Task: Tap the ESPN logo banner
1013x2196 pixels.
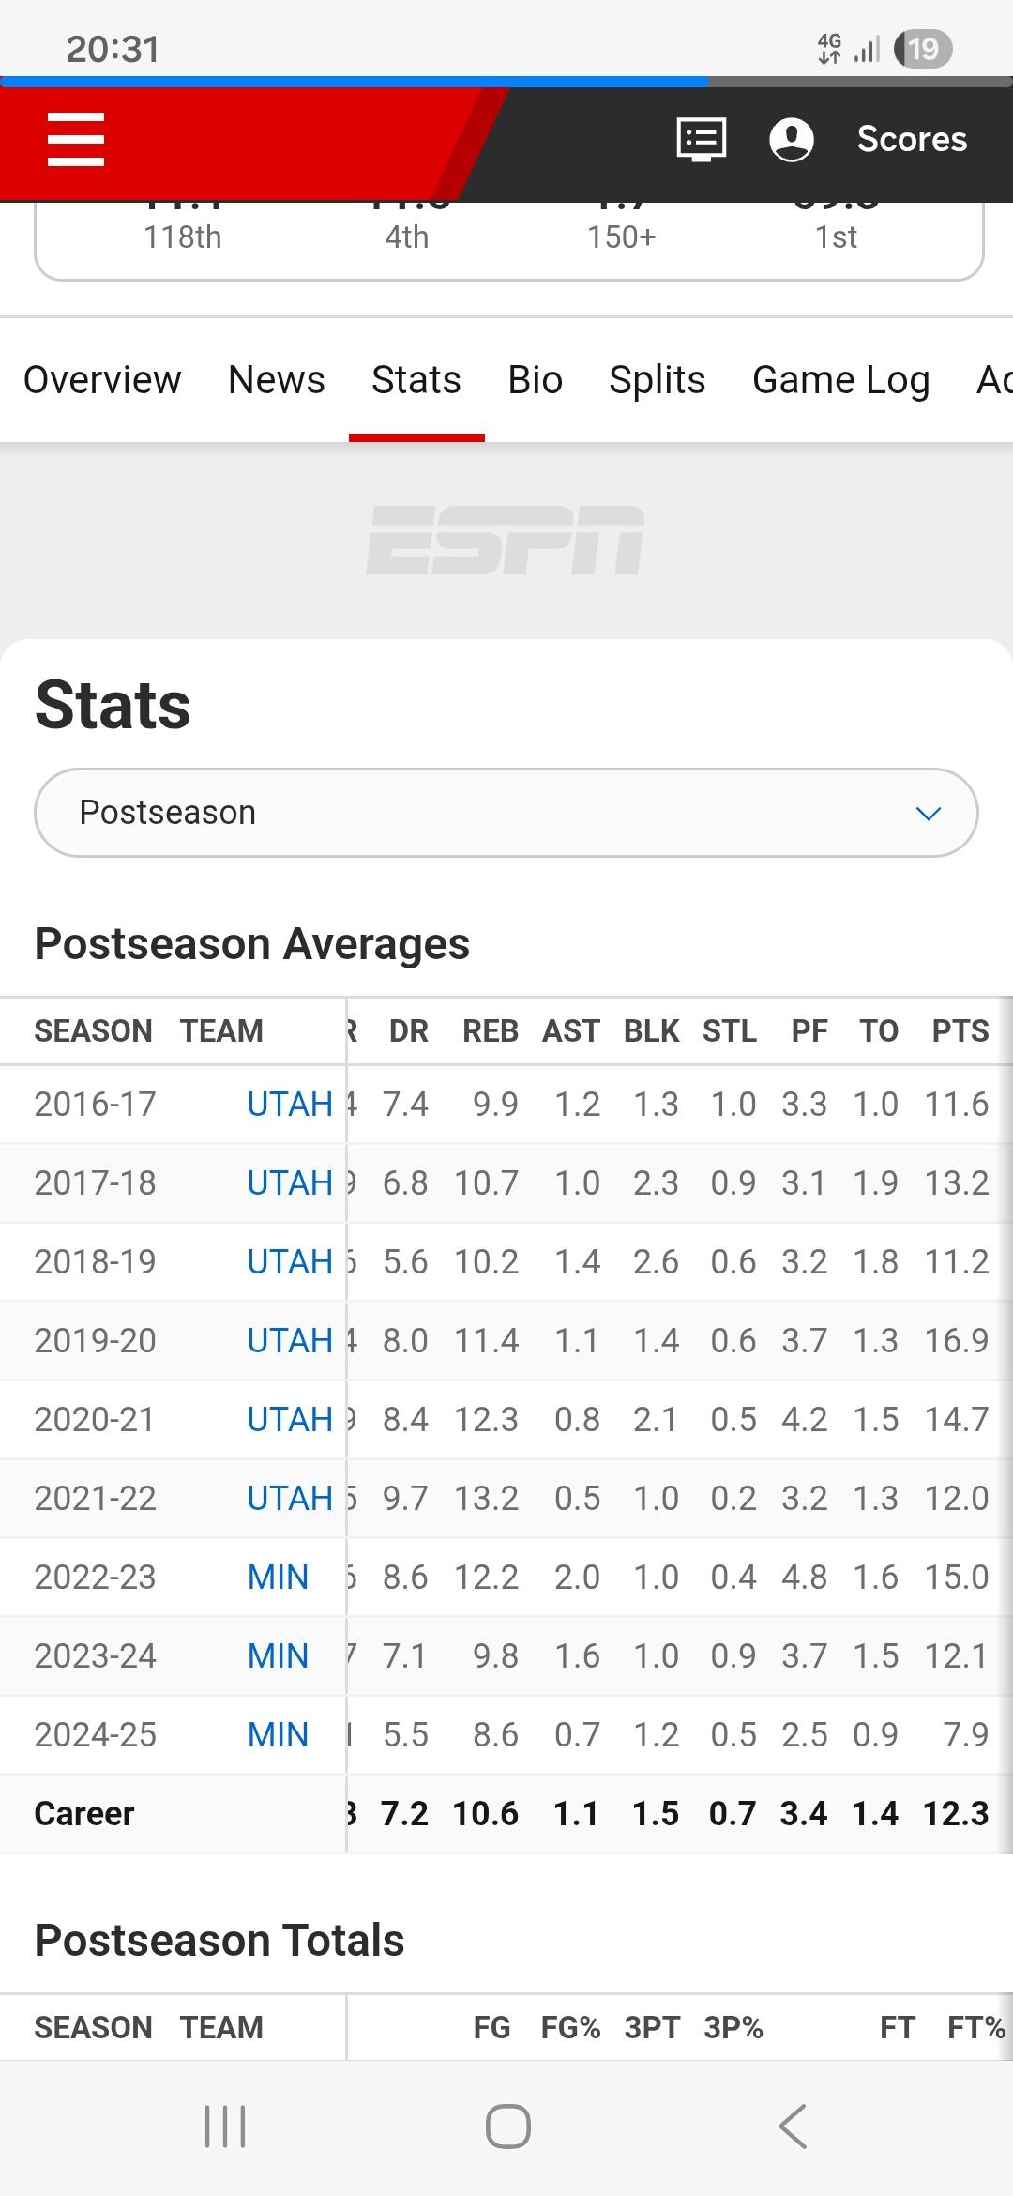Action: click(x=506, y=541)
